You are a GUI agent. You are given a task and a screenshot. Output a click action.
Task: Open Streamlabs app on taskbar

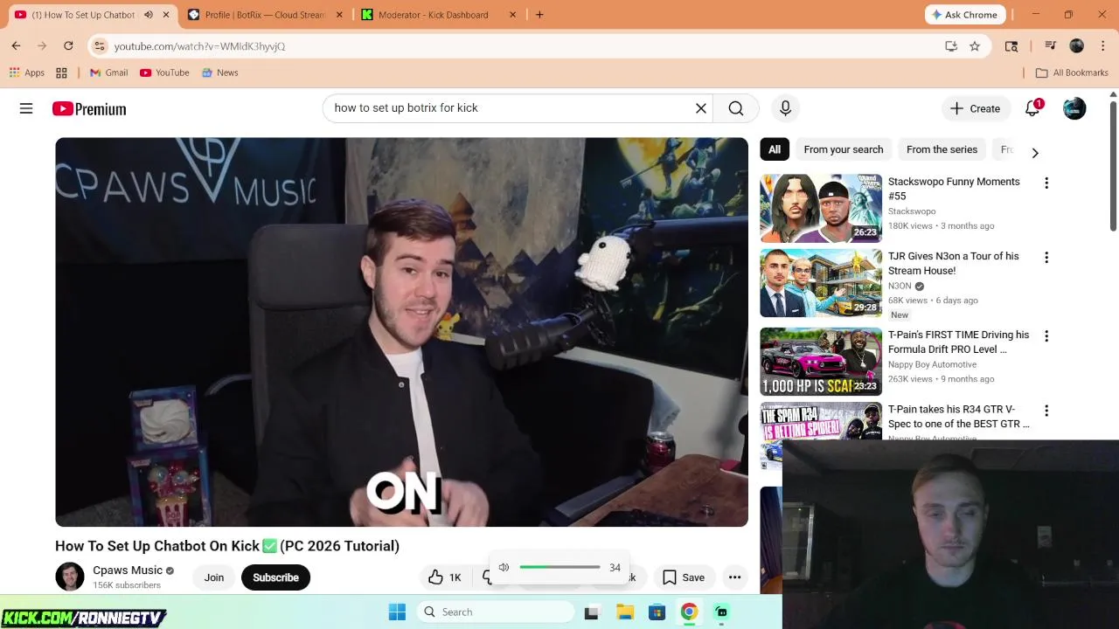click(x=721, y=612)
